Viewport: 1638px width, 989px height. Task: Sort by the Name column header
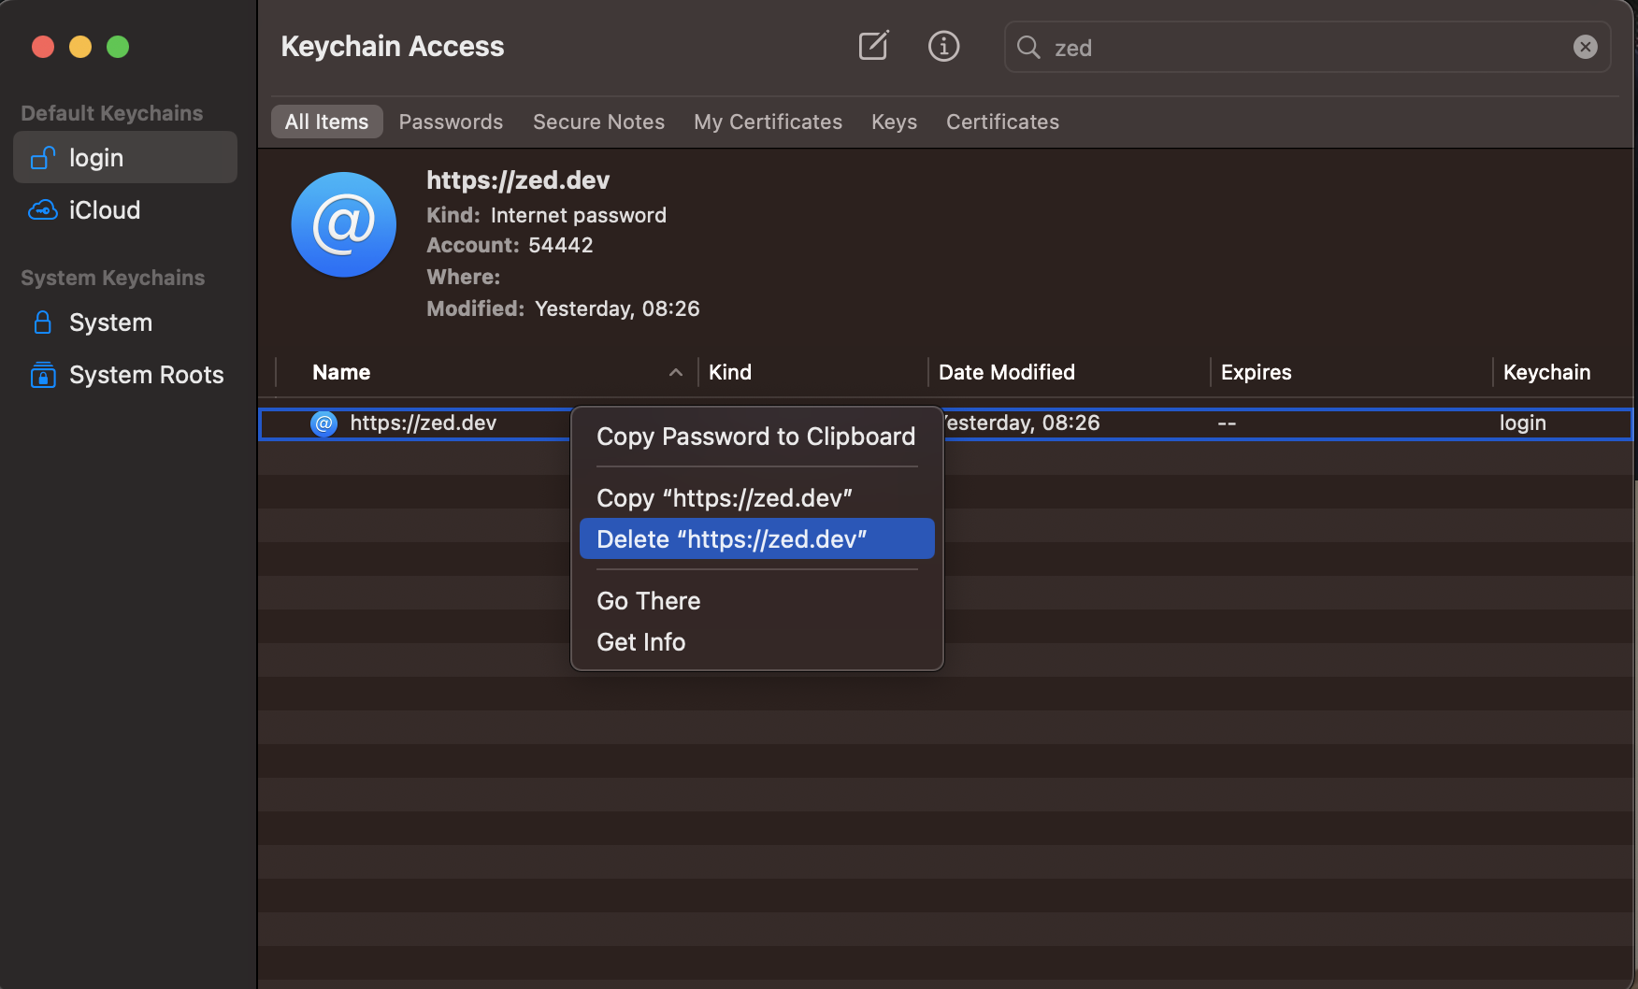pos(341,373)
